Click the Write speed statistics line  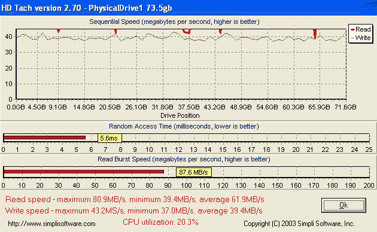[133, 210]
